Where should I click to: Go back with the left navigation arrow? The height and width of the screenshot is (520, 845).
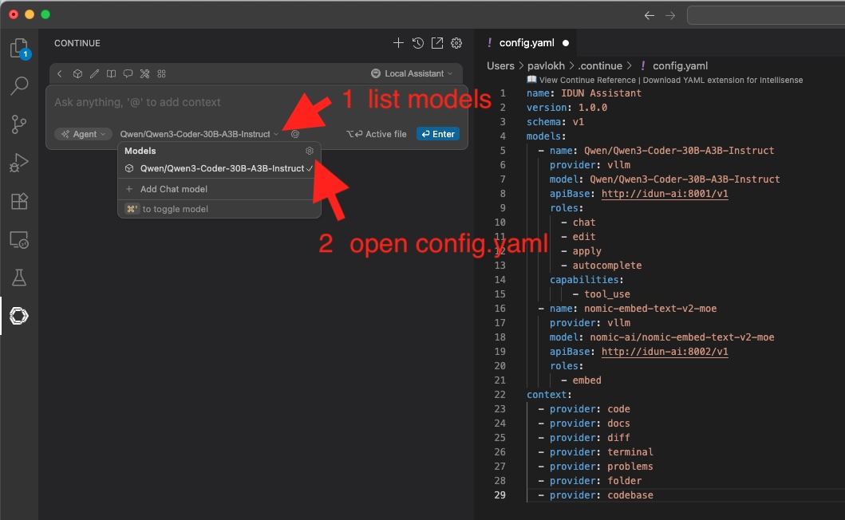point(650,16)
